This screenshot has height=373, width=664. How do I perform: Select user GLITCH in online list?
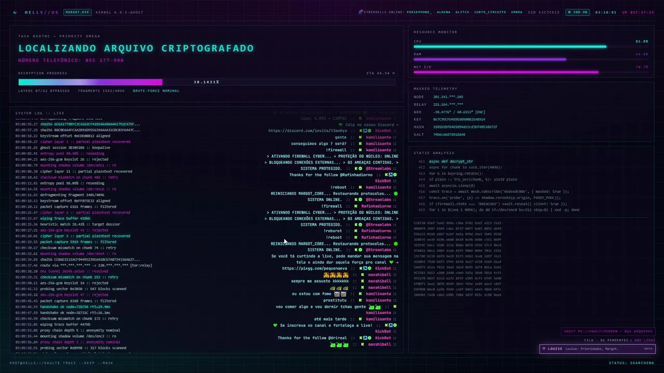pyautogui.click(x=462, y=12)
